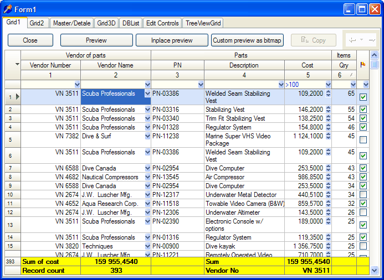Click the Inplace preview button

[x=172, y=40]
